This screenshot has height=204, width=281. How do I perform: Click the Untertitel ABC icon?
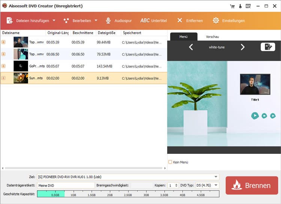145,21
